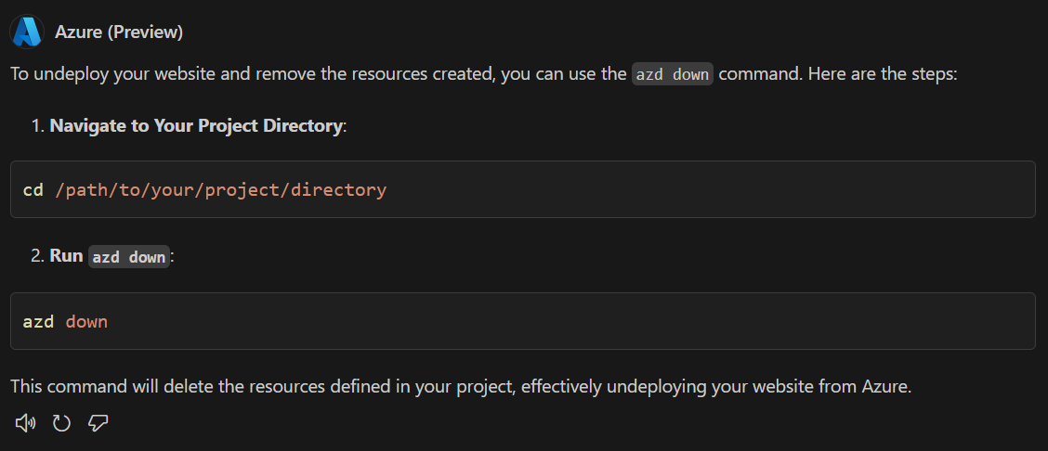The width and height of the screenshot is (1048, 451).
Task: Mark response unhelpful with thumbs down
Action: coord(98,423)
